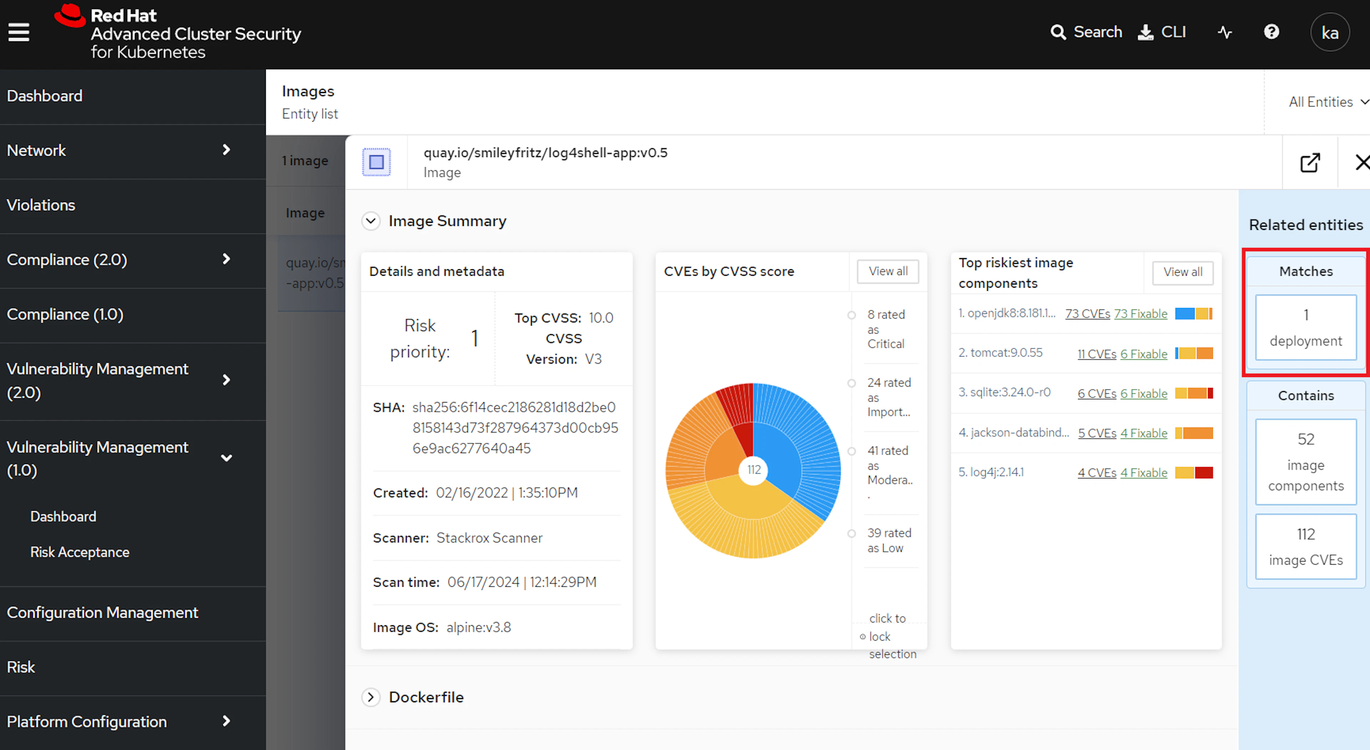Click View all for CVEs by CVSS score
The image size is (1370, 750).
(888, 272)
